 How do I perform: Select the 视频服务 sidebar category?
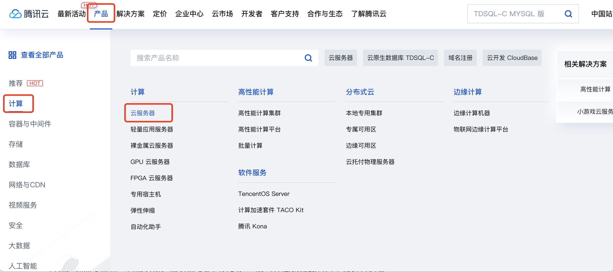[x=23, y=205]
